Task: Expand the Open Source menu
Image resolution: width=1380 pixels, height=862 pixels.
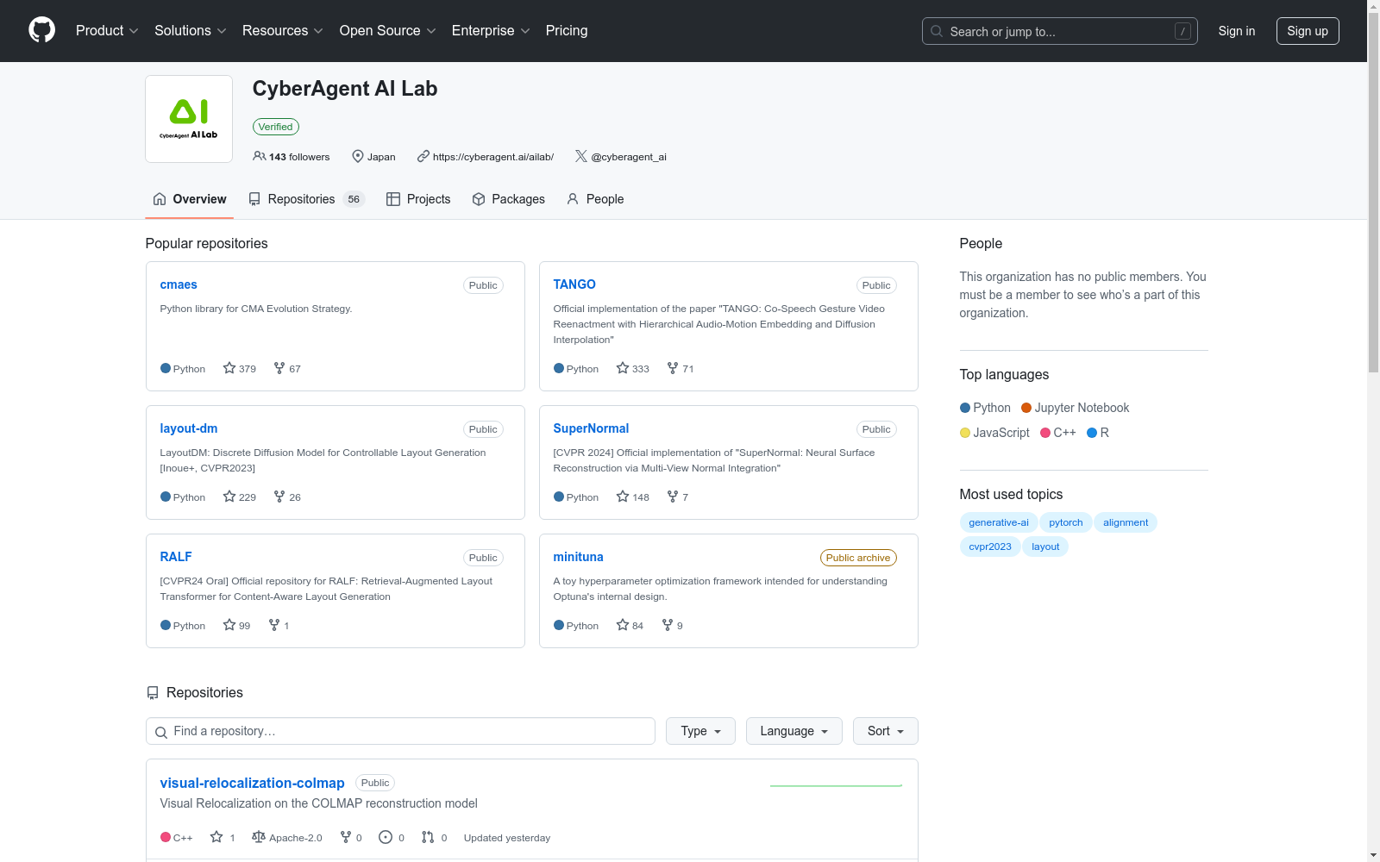Action: pos(388,31)
